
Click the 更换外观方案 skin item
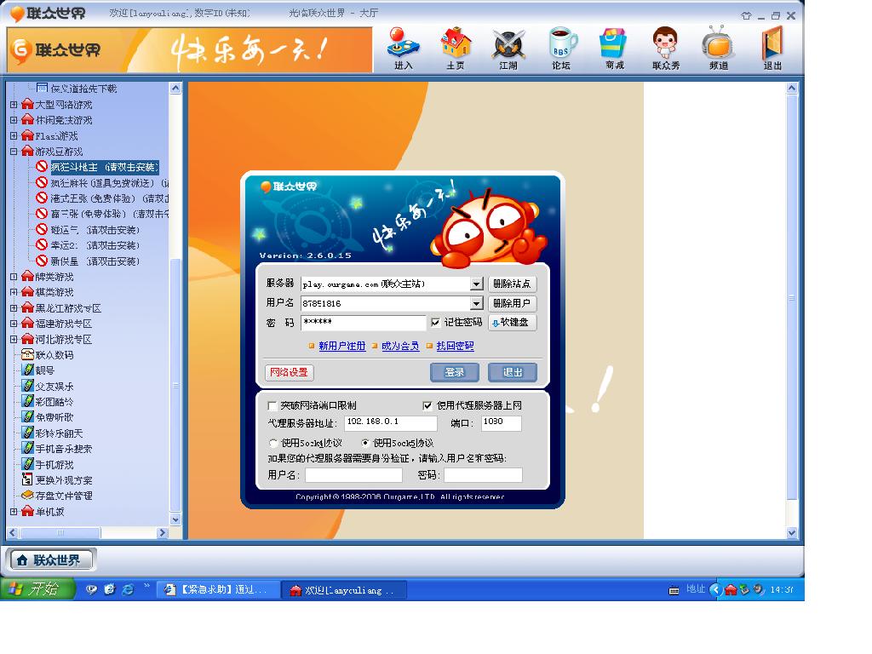pyautogui.click(x=64, y=480)
